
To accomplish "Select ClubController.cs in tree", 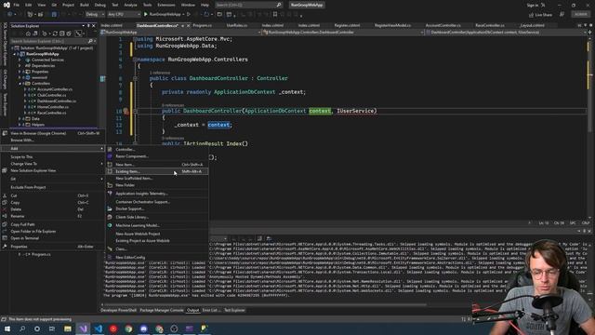I will 52,95.
